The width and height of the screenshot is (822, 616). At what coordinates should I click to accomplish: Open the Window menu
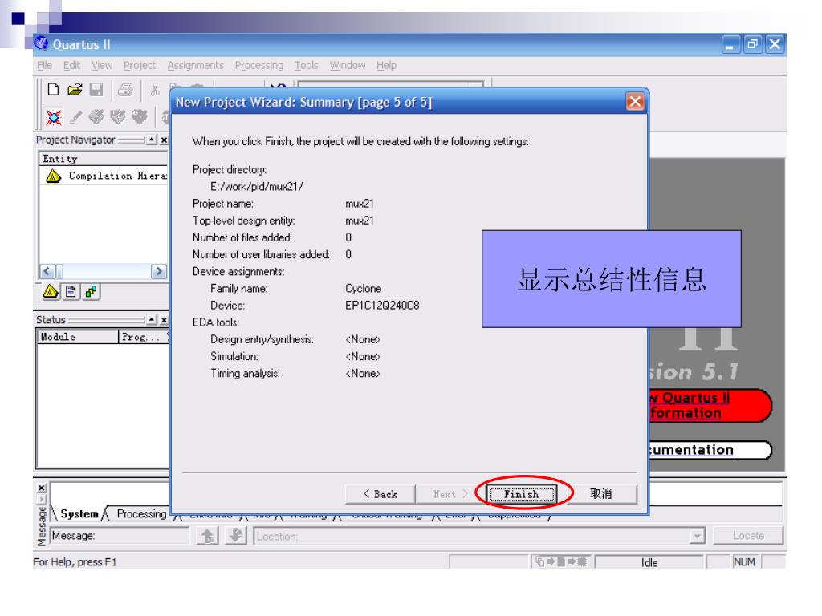(347, 66)
